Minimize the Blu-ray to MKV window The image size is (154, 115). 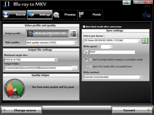tap(136, 2)
